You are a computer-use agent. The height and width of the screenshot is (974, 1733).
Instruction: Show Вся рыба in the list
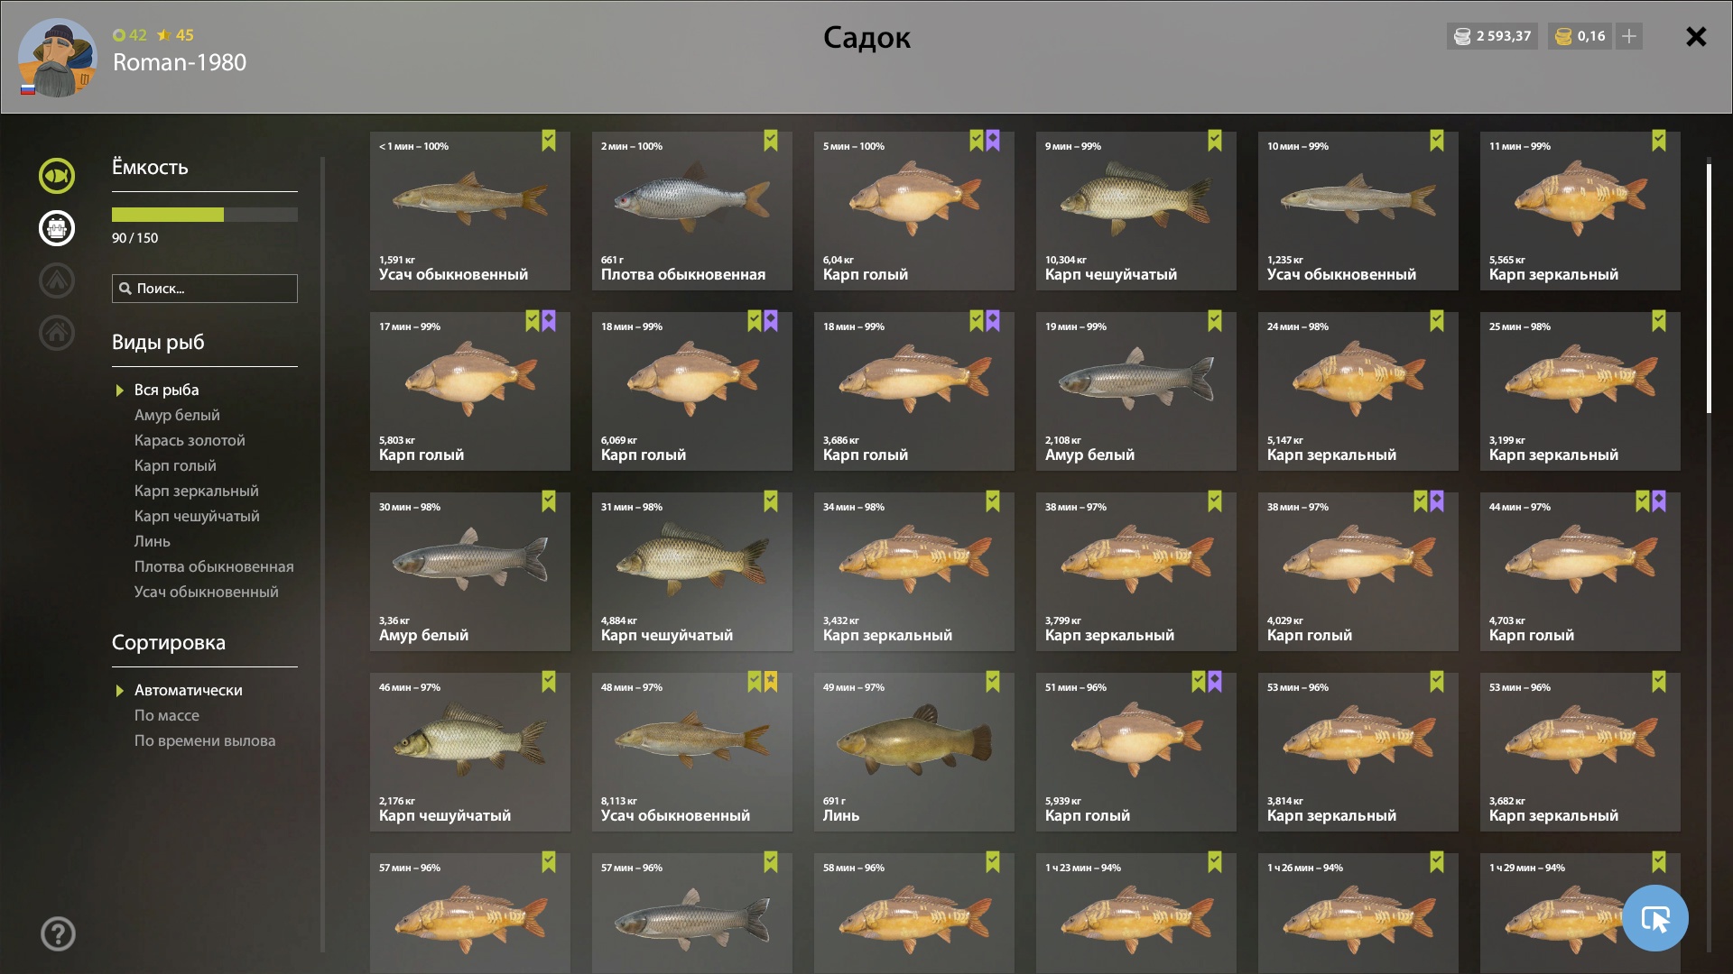tap(166, 390)
